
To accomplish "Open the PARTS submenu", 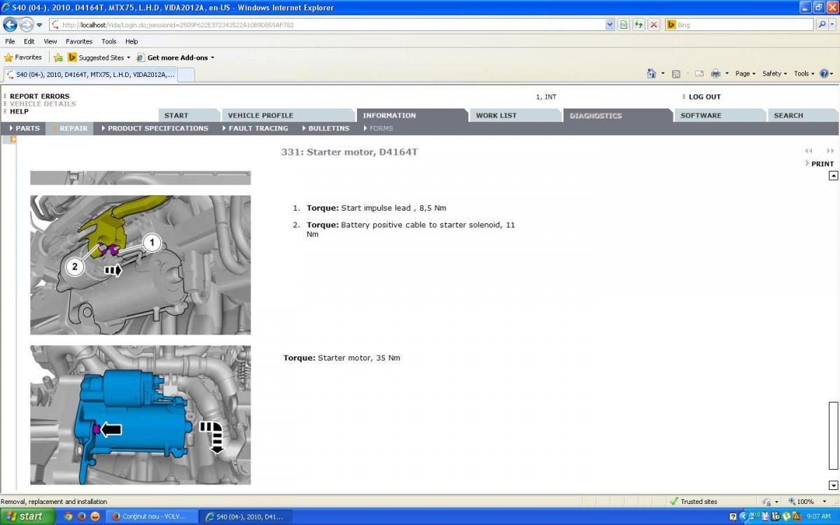I will click(24, 128).
